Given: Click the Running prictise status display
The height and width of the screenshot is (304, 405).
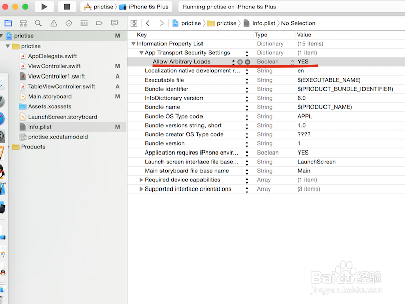Looking at the screenshot, I should [x=292, y=7].
